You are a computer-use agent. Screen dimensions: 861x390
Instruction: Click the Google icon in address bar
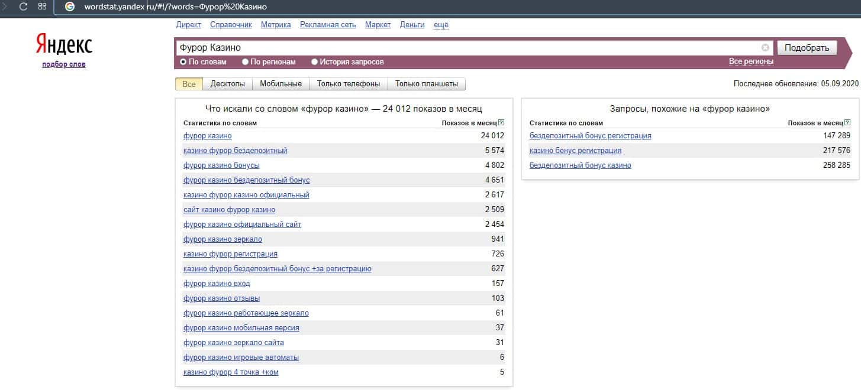click(70, 6)
